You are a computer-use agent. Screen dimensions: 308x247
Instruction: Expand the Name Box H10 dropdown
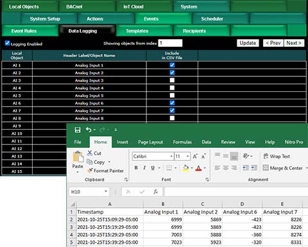click(x=106, y=191)
